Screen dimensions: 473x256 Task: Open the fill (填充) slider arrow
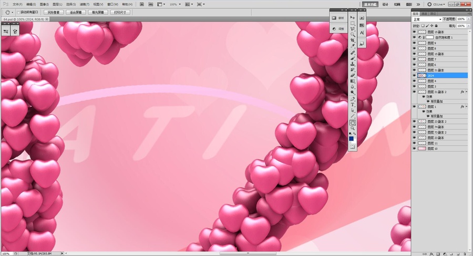(468, 26)
